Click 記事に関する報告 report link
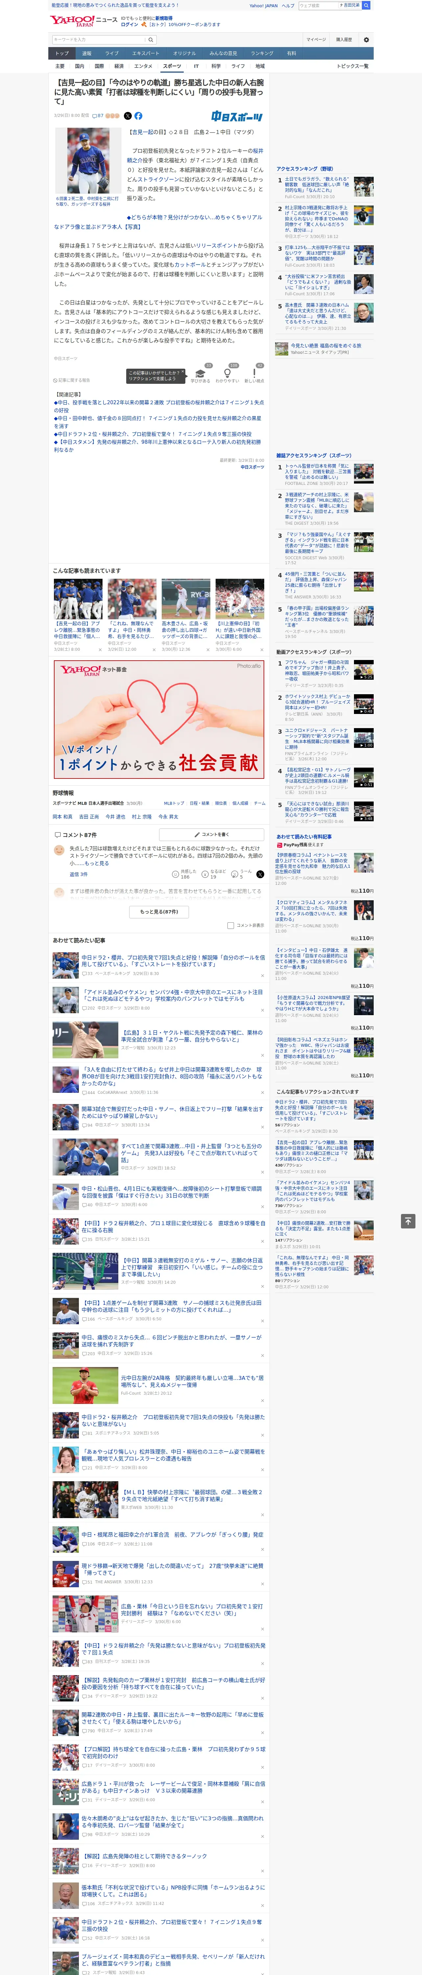Image resolution: width=422 pixels, height=1975 pixels. (x=72, y=380)
